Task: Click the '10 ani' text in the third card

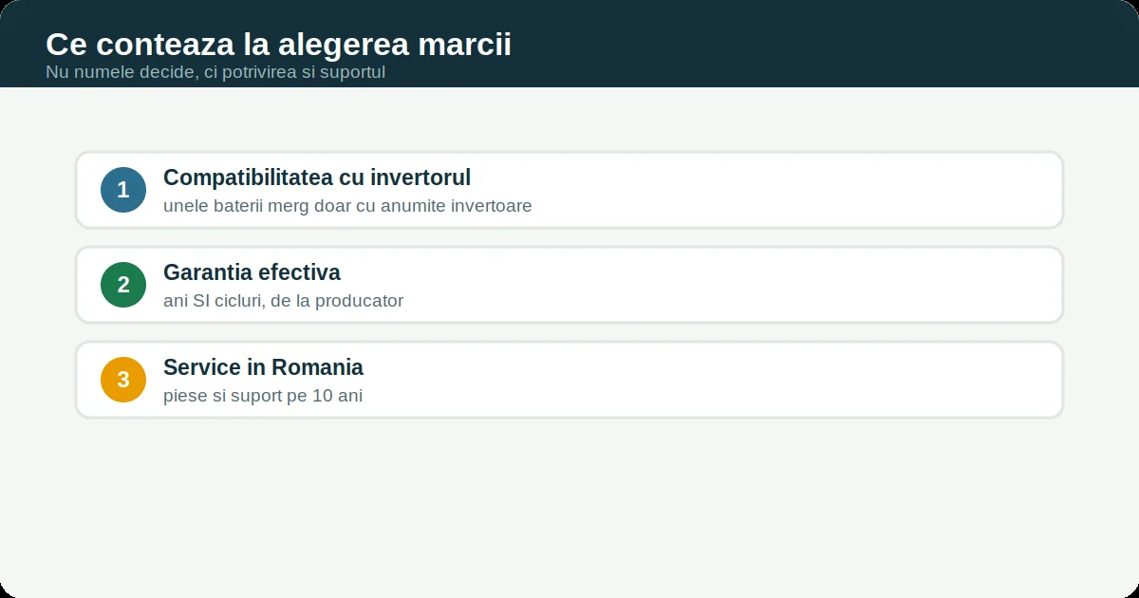Action: pyautogui.click(x=337, y=396)
